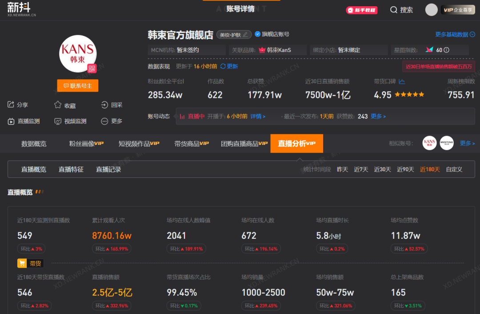Click the 回采 icon
Viewport: 480px width, 314px height.
pyautogui.click(x=104, y=105)
